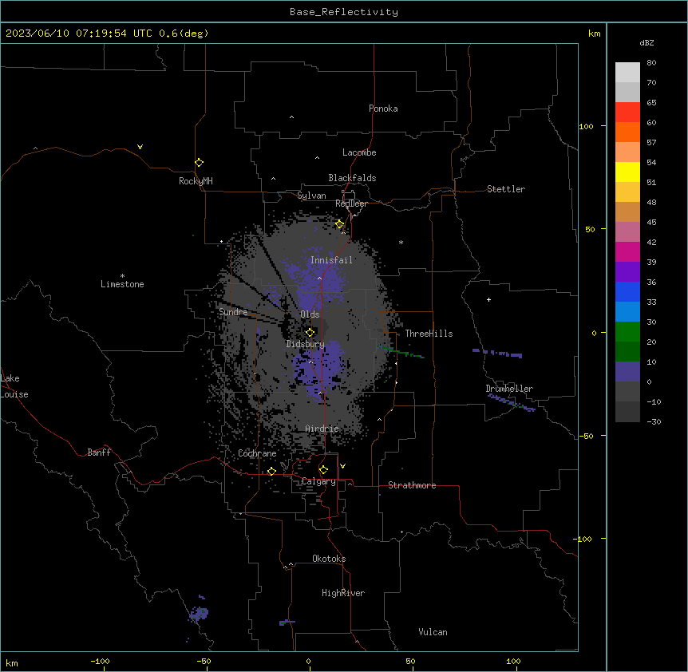Click the Ponoka city label

click(383, 109)
